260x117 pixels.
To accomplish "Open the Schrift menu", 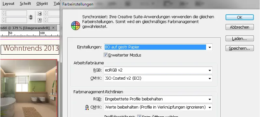I will [25, 4].
